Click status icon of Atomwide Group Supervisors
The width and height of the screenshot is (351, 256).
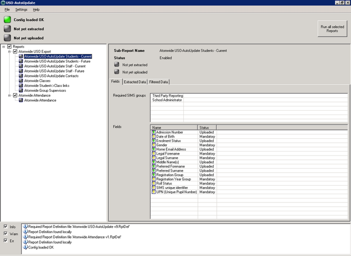(21, 90)
